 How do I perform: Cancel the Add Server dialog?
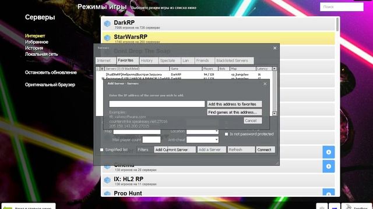click(x=252, y=121)
